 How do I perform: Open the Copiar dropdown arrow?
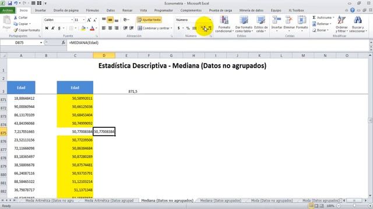(30, 24)
